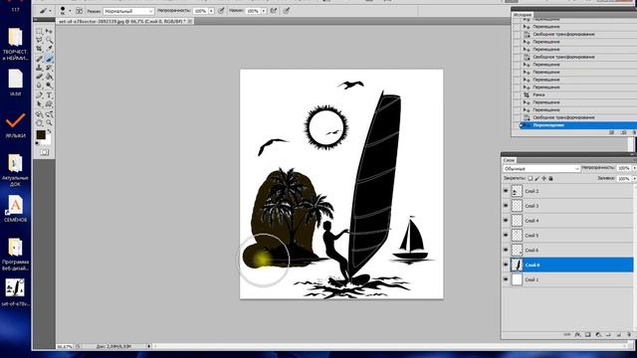
Task: Select the Clone Stamp tool
Action: 40,68
